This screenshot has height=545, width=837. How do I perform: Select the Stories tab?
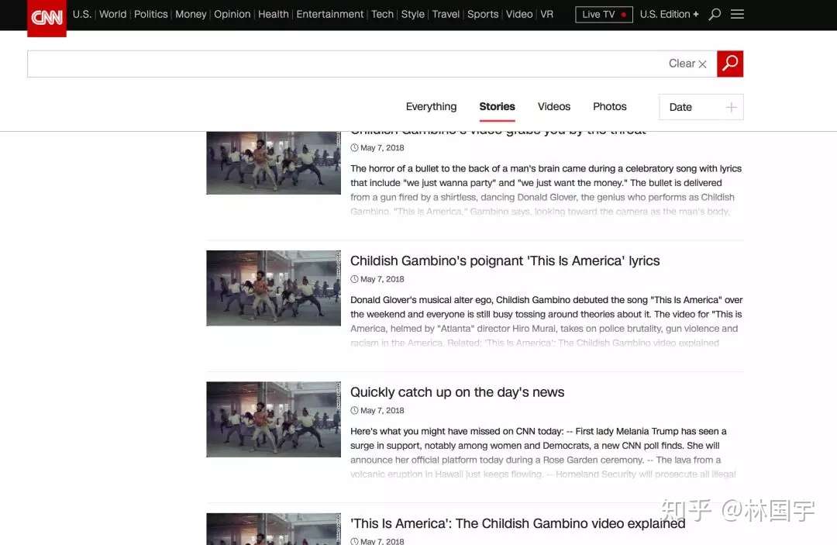pos(497,107)
